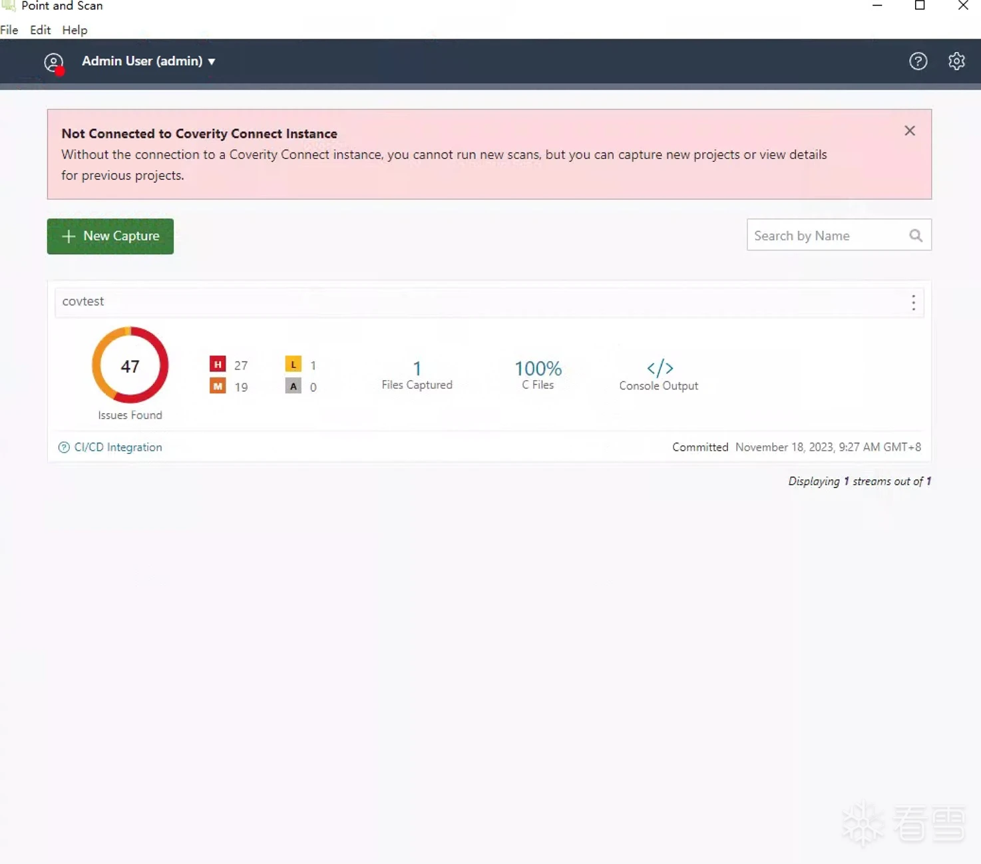
Task: Click the Displaying 1 streams out of 1 text
Action: point(859,481)
